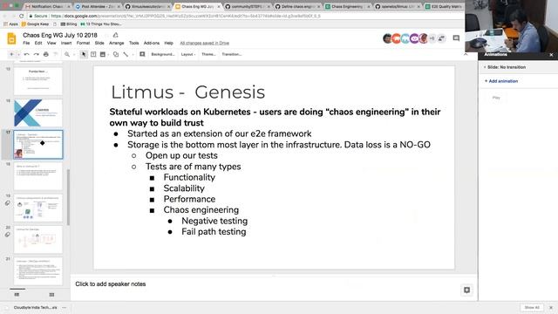Select slide 21 thumbnail in filmstrip
This screenshot has width=558, height=314.
click(38, 271)
